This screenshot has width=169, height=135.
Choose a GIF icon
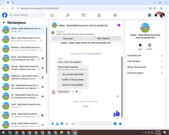(x=67, y=124)
